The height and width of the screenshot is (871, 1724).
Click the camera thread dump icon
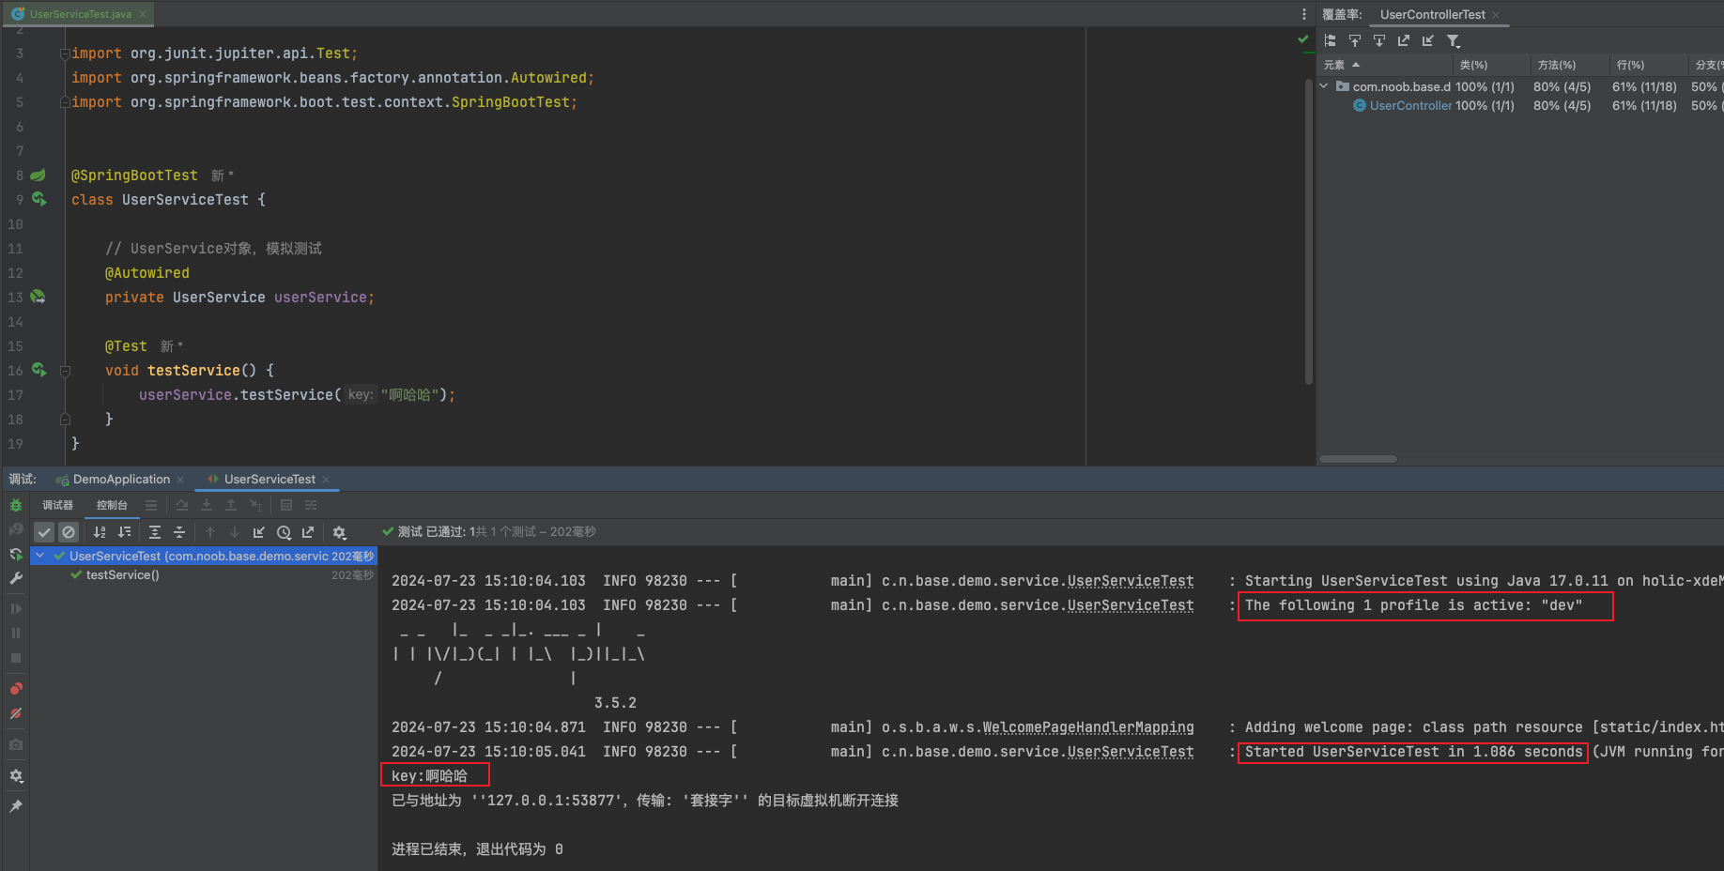click(16, 744)
